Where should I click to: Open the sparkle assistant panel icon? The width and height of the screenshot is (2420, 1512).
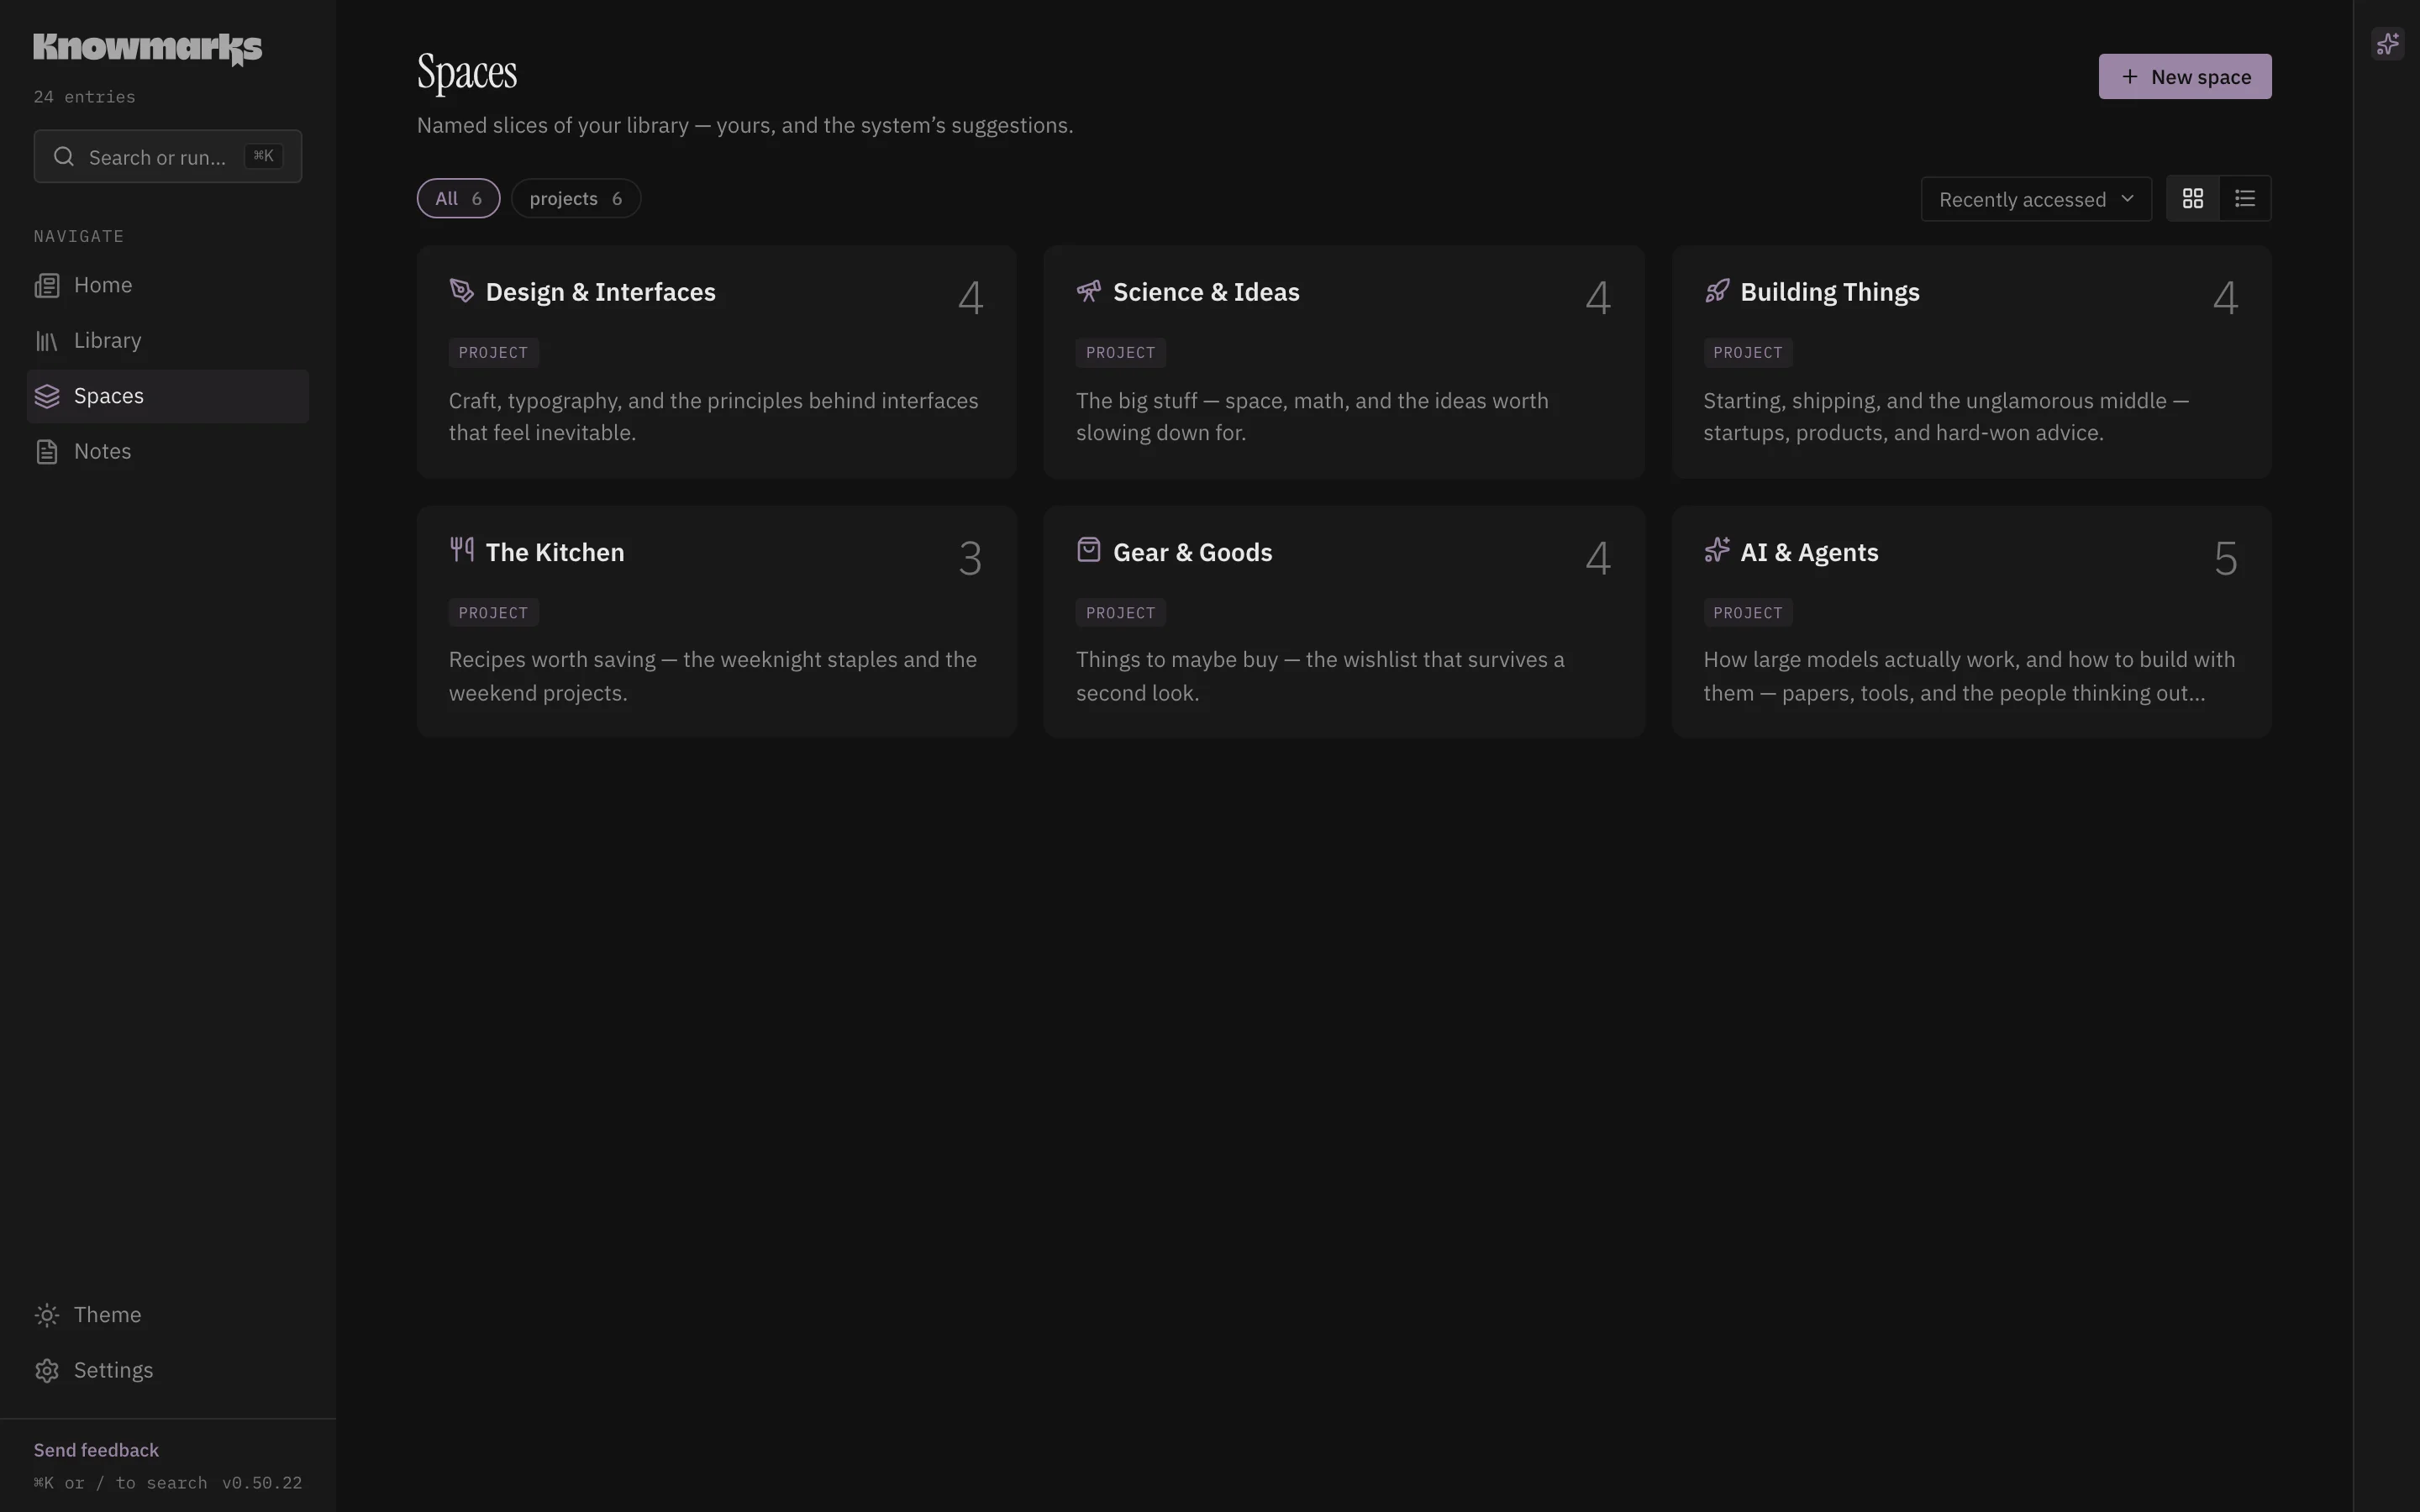coord(2387,44)
